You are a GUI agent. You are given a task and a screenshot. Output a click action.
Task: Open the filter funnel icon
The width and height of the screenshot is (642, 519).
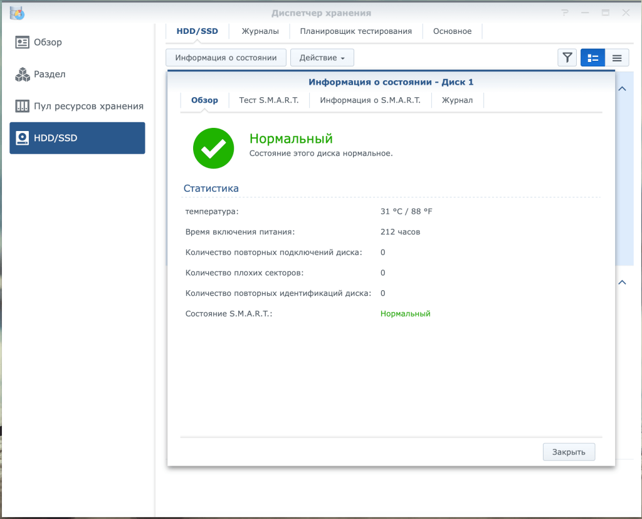tap(567, 58)
